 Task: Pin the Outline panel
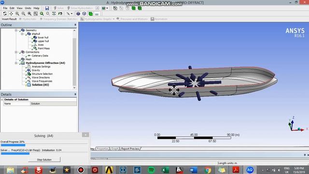[75, 25]
